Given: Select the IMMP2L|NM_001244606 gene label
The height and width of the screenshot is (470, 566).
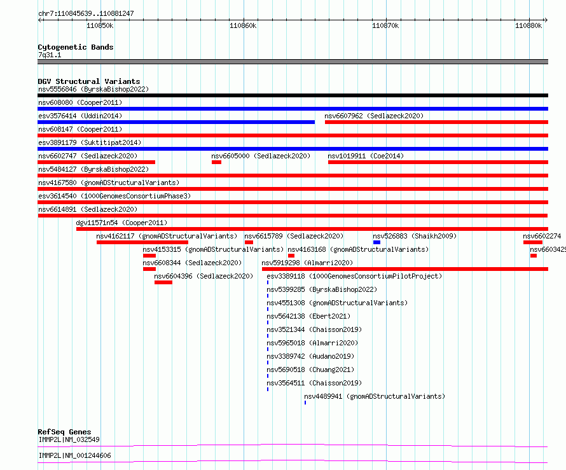Looking at the screenshot, I should [74, 455].
